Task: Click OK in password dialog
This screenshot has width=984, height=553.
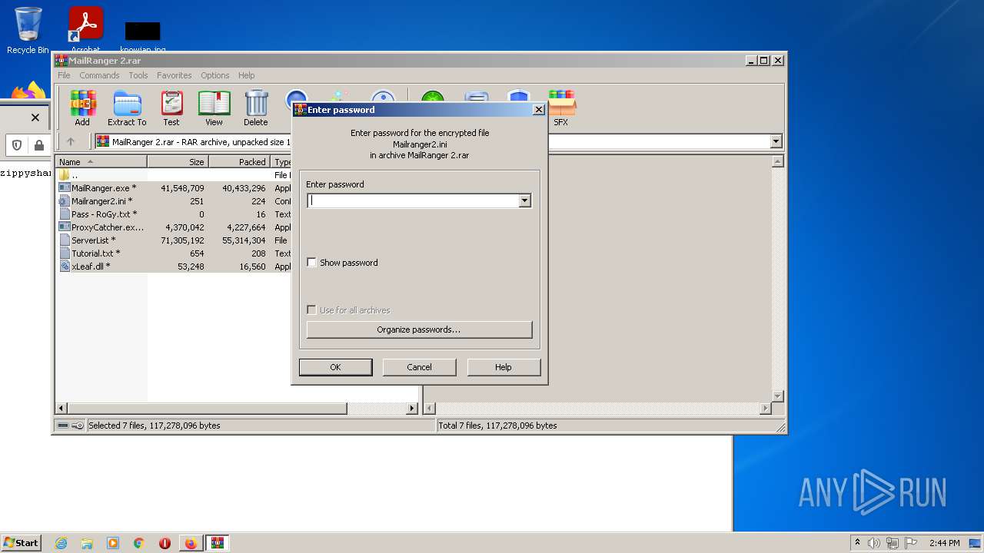Action: (x=335, y=367)
